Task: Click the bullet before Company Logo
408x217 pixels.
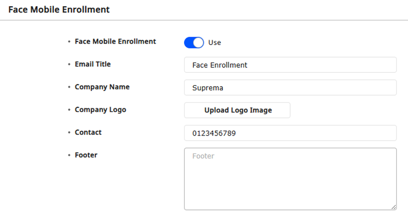Action: (69, 110)
